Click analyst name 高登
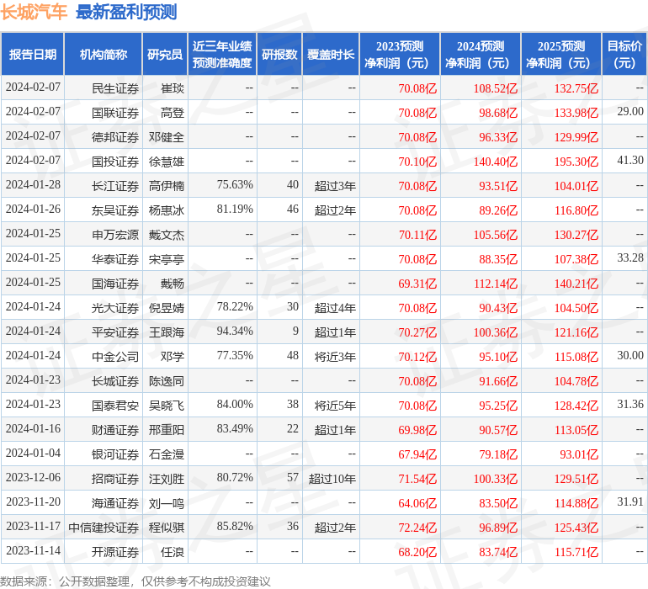648x589 pixels. 173,113
